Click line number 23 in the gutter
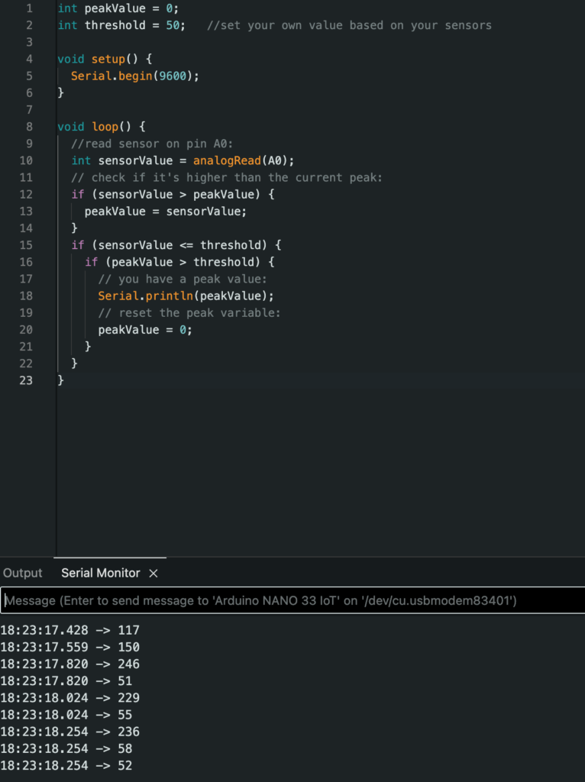585x782 pixels. tap(26, 380)
